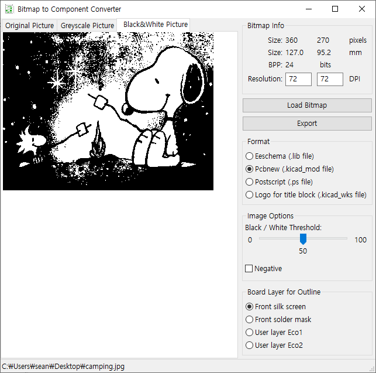The width and height of the screenshot is (376, 373).
Task: Choose User layer Eco2
Action: [x=274, y=345]
